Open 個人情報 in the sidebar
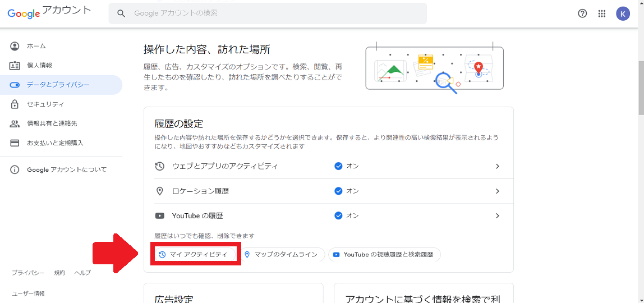 click(x=61, y=65)
